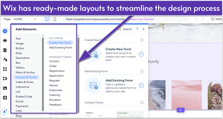Select Embed Code category
The height and width of the screenshot is (119, 223).
pos(24,97)
